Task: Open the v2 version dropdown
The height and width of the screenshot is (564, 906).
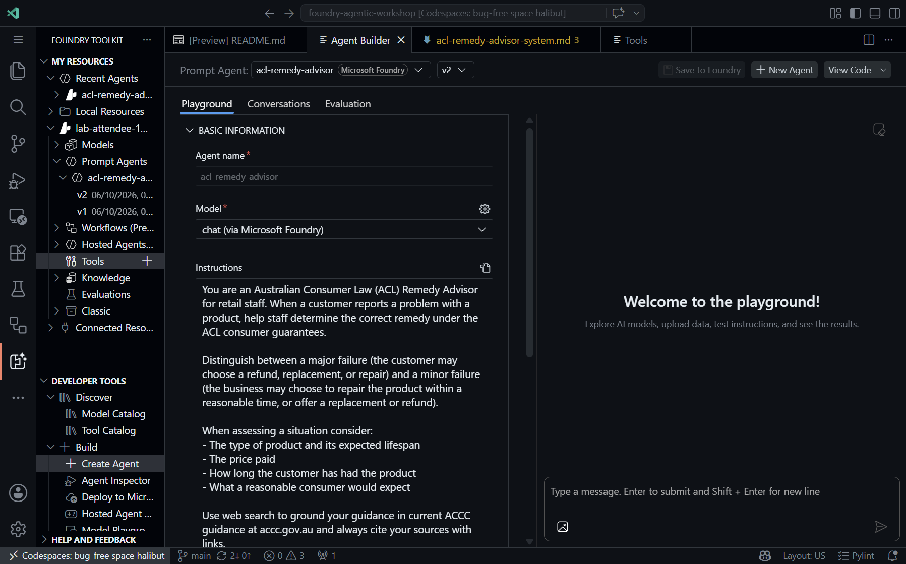Action: pos(456,70)
